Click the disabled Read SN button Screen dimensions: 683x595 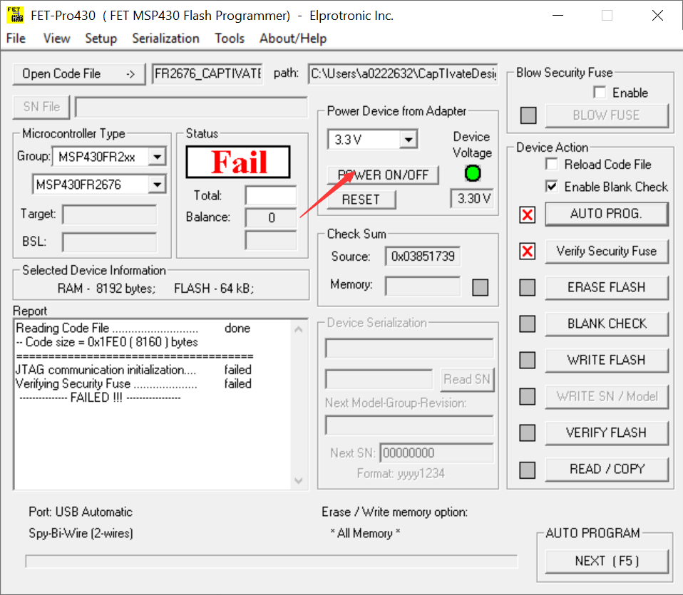pyautogui.click(x=467, y=380)
